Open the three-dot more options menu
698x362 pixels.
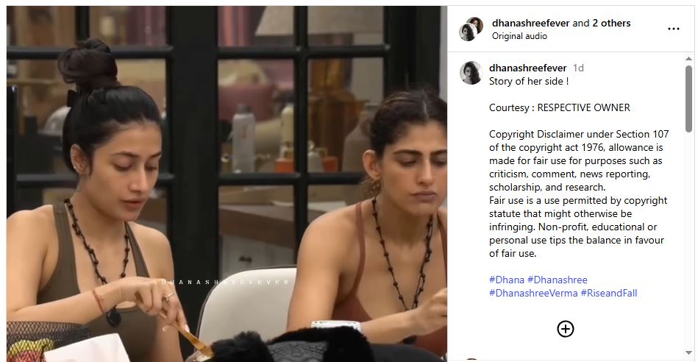pos(674,29)
